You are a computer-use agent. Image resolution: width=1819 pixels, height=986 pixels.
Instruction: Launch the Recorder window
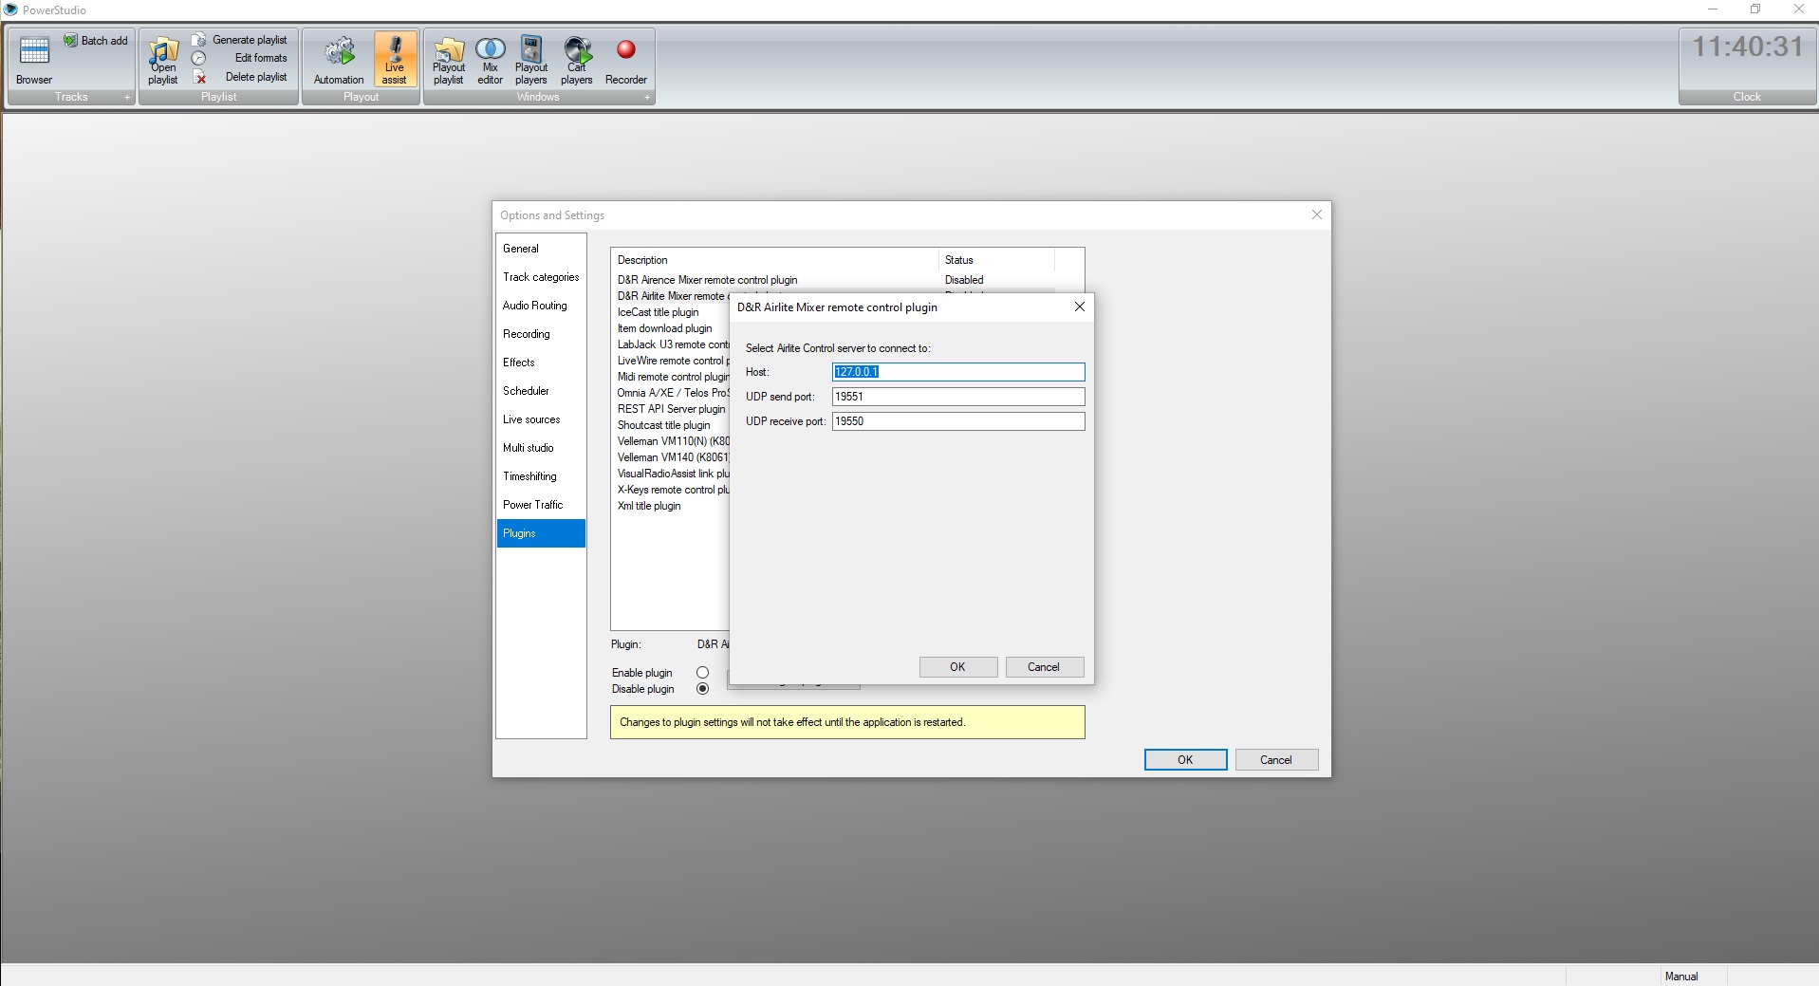coord(625,60)
